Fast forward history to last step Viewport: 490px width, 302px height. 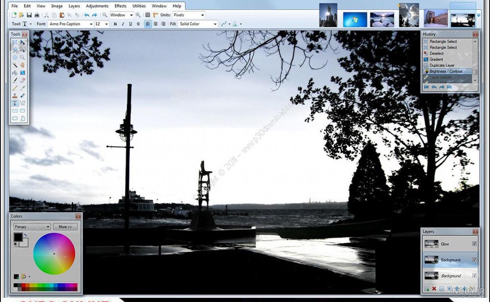click(449, 87)
